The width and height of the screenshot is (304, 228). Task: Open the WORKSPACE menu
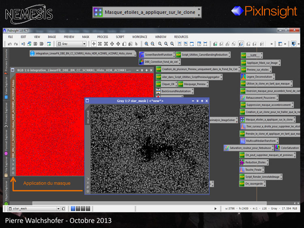tap(139, 37)
